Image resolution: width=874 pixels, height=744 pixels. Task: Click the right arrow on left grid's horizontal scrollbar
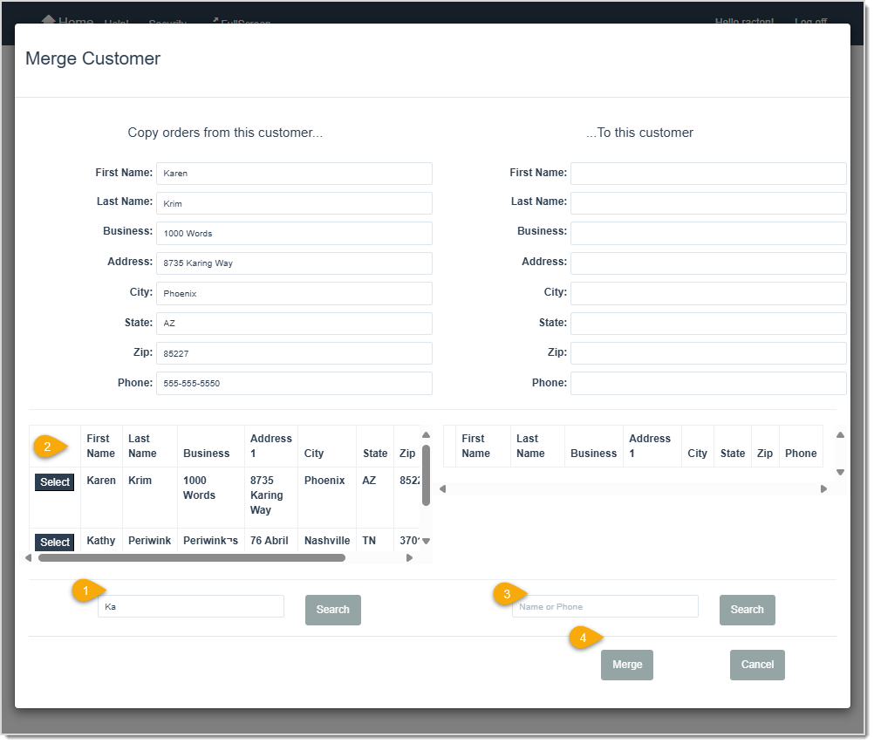pyautogui.click(x=409, y=557)
